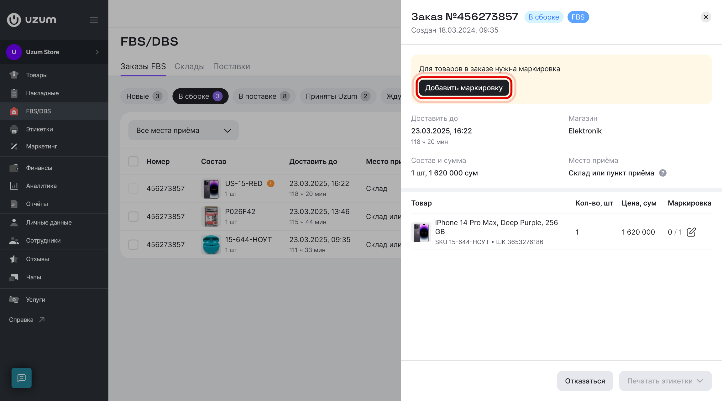Viewport: 722px width, 401px height.
Task: Open Печатать этикетки dropdown button
Action: pos(665,381)
